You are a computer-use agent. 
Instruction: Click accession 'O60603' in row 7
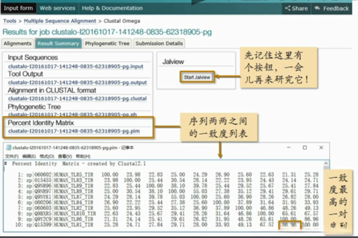coord(43,208)
